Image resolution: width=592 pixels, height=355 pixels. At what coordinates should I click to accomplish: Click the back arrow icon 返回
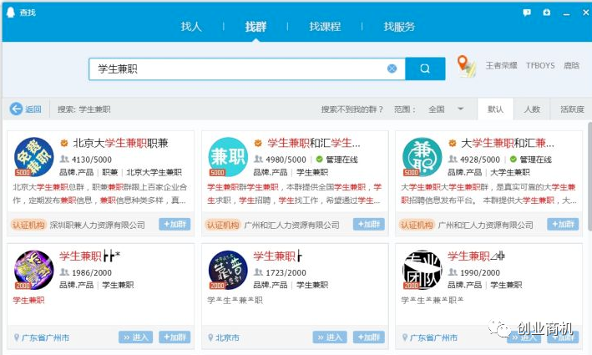tap(16, 109)
